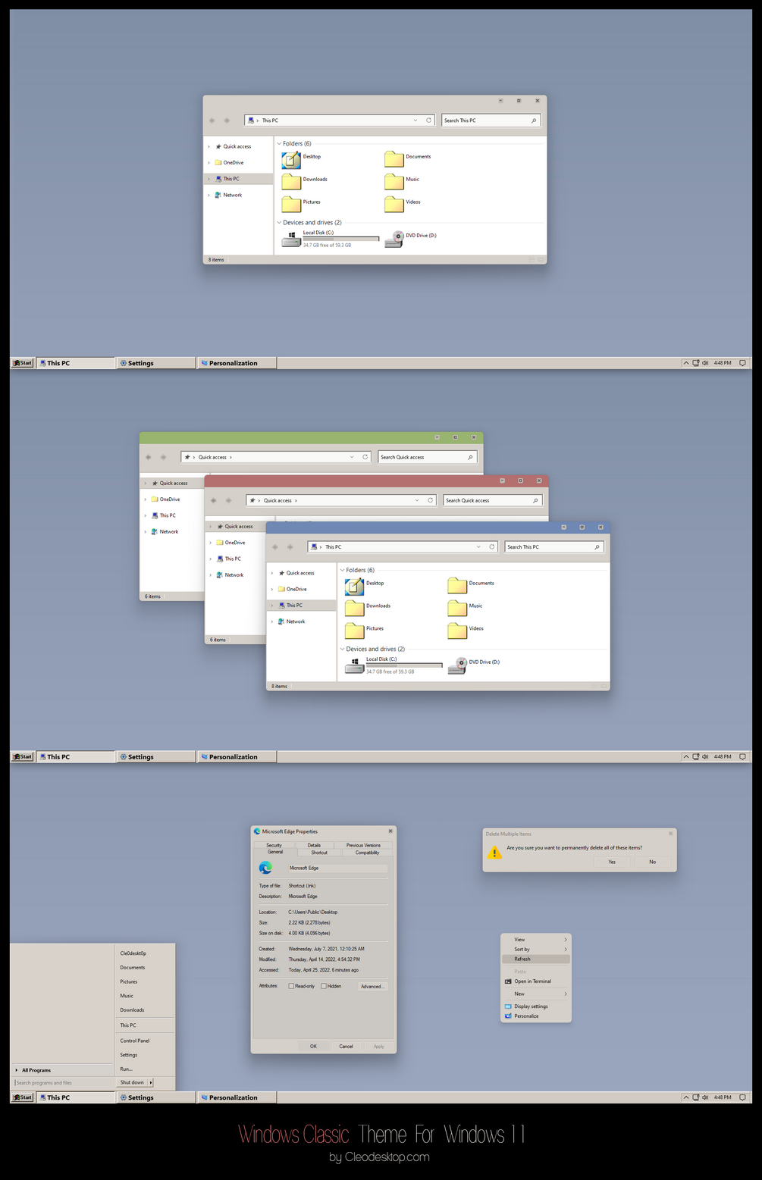
Task: Click search magnifier in green-titled window
Action: (470, 457)
